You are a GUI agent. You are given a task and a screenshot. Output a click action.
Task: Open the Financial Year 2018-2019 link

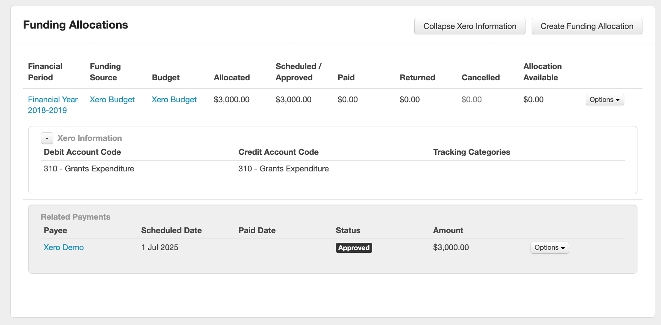53,105
